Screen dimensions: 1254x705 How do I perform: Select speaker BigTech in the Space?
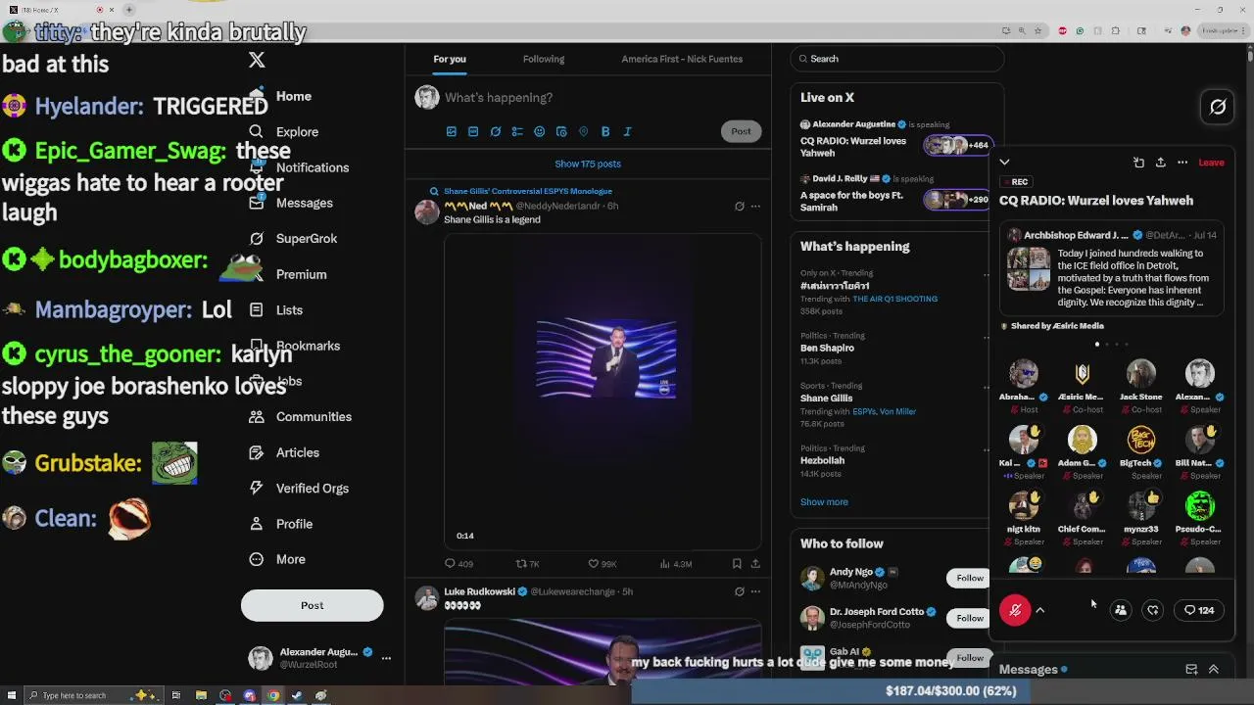pos(1140,450)
